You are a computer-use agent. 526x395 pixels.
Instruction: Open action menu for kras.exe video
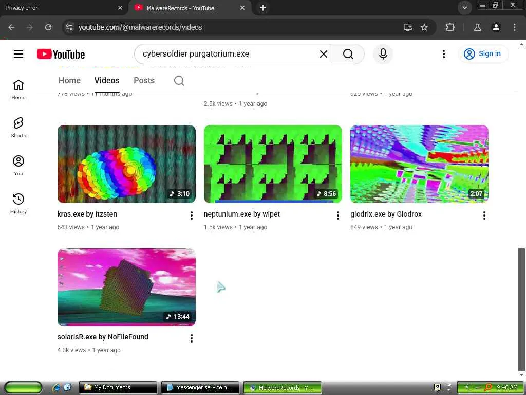click(192, 216)
